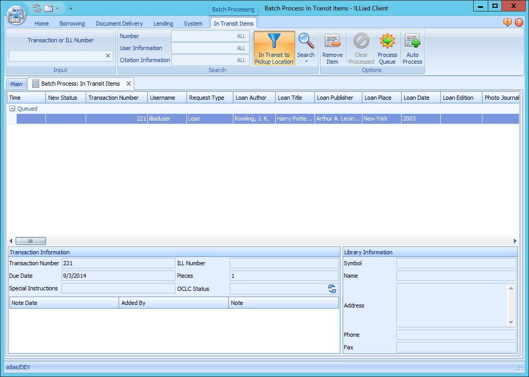This screenshot has width=529, height=377.
Task: Open the ILLiad application menu button
Action: pos(16,16)
